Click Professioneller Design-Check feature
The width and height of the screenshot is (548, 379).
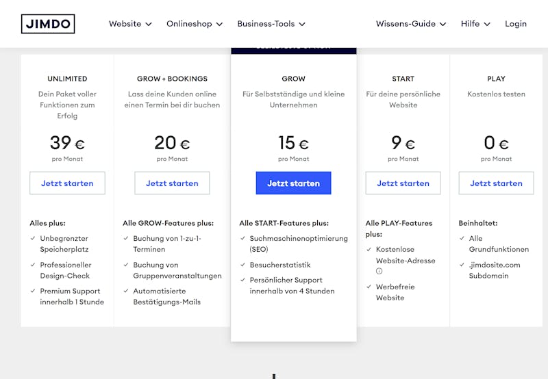click(x=66, y=270)
